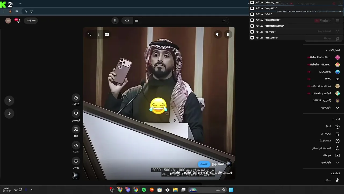Share the Short using the arrow icon
Screen dimensions: 344x194
(x=76, y=145)
